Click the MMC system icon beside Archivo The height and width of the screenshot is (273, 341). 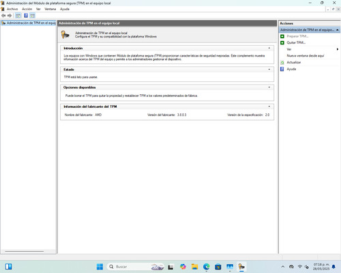pyautogui.click(x=3, y=9)
